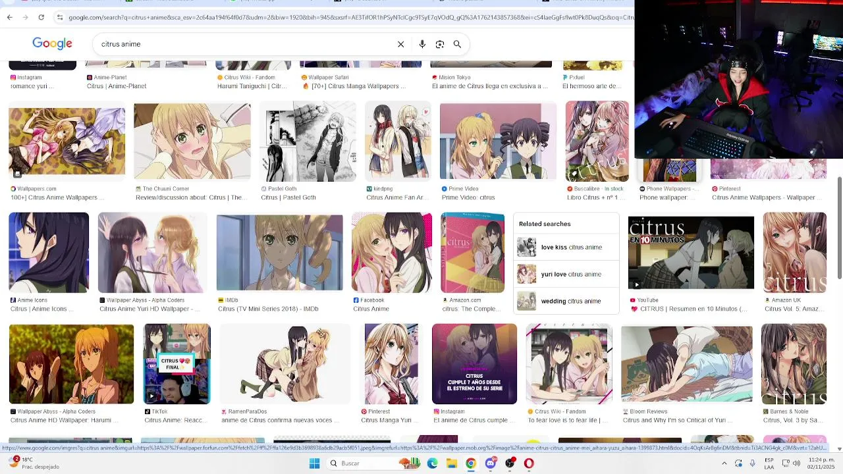Open The Chuuni Corner review image
843x474 pixels.
pos(192,141)
